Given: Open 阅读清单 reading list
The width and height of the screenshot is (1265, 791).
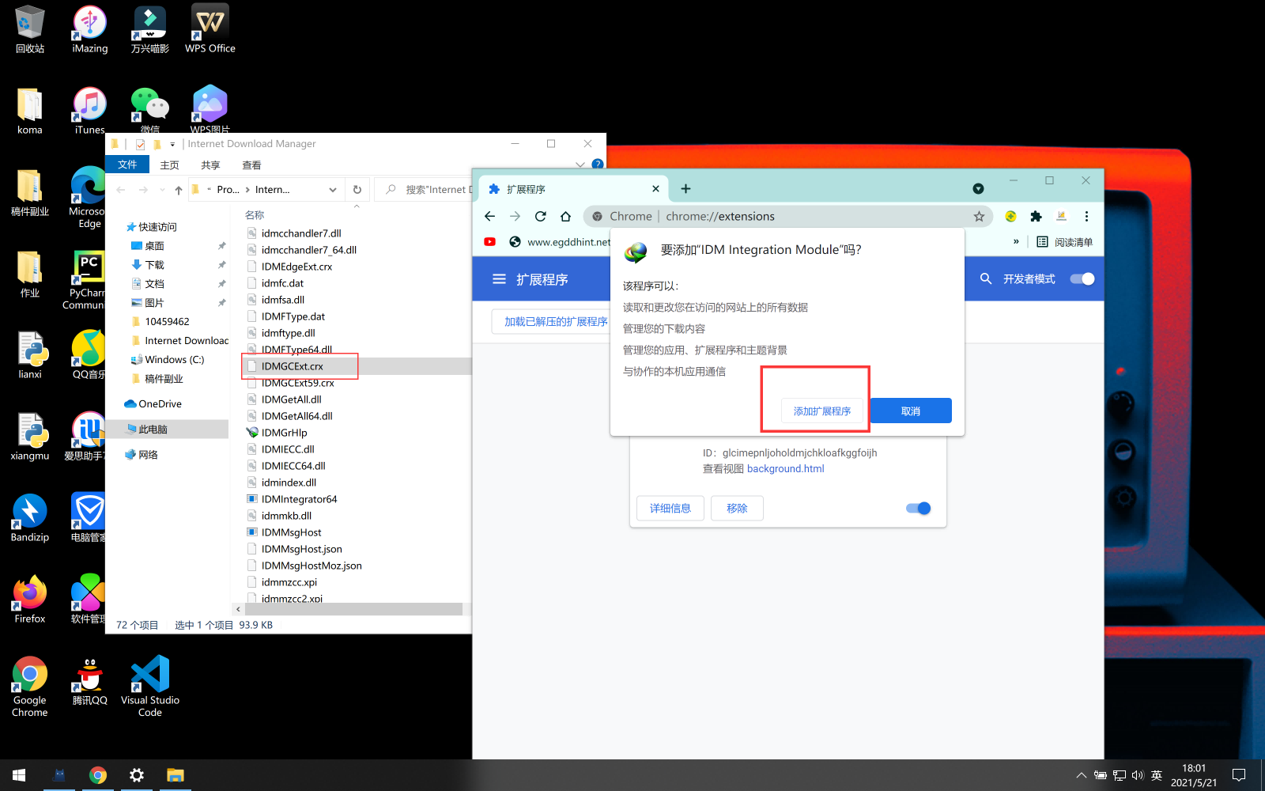Looking at the screenshot, I should [1065, 242].
